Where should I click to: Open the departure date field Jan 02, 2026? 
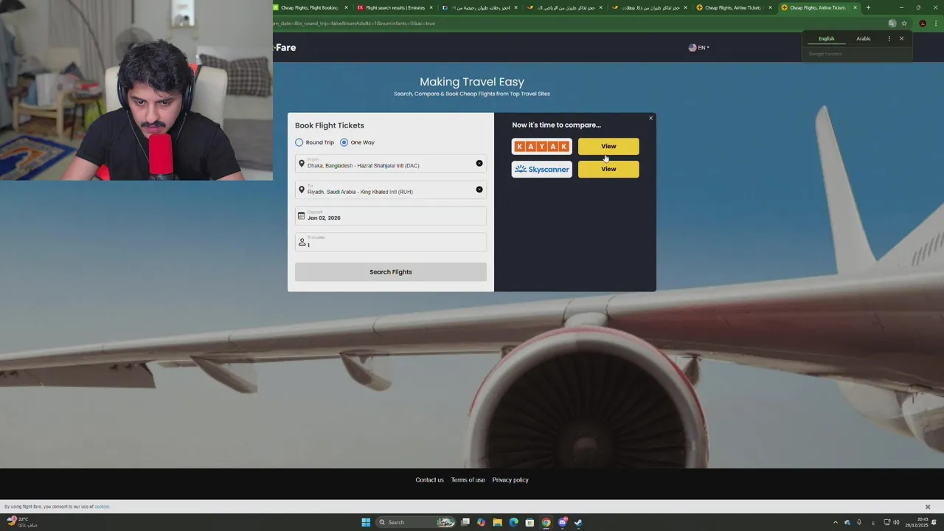(x=391, y=216)
